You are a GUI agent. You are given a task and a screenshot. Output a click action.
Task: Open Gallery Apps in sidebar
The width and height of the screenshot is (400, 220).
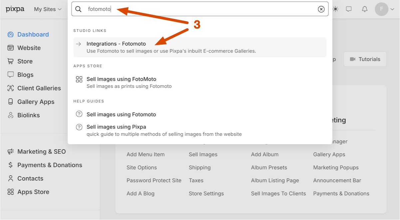[36, 102]
